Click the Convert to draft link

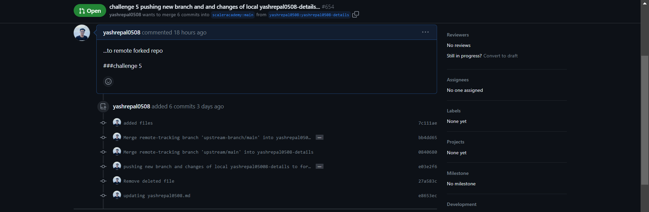(500, 56)
